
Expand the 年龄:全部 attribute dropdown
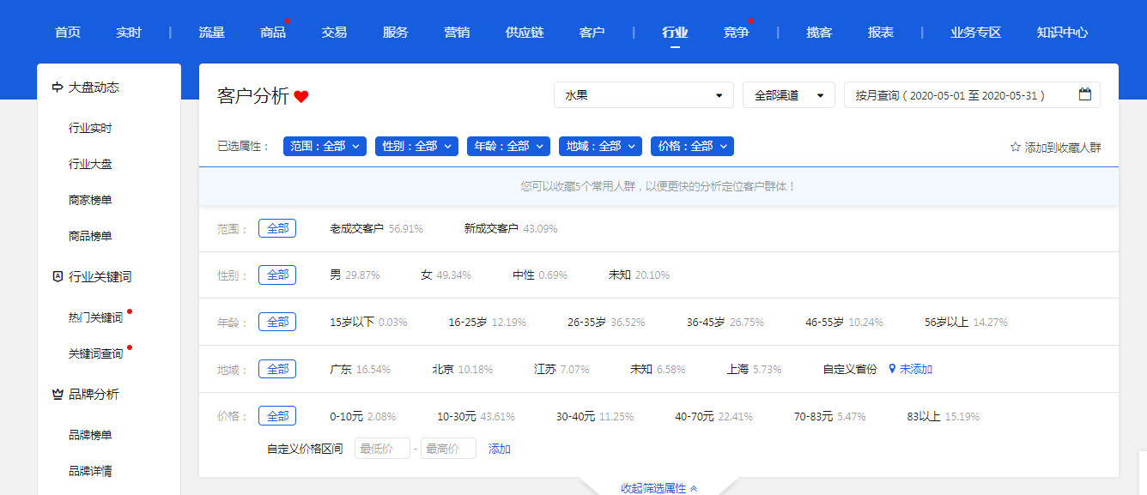click(x=508, y=147)
